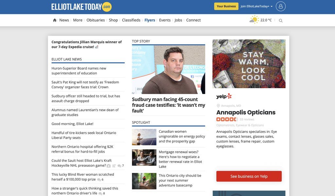Open Sault's Pat King Freedom Convoy article
Screen dimensions: 335x196
tap(85, 85)
